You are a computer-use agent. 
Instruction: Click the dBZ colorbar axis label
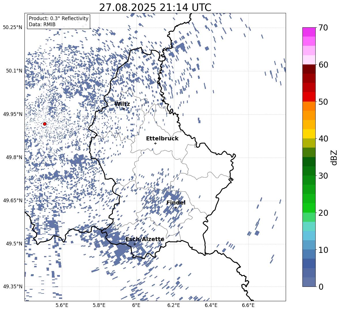pos(334,157)
